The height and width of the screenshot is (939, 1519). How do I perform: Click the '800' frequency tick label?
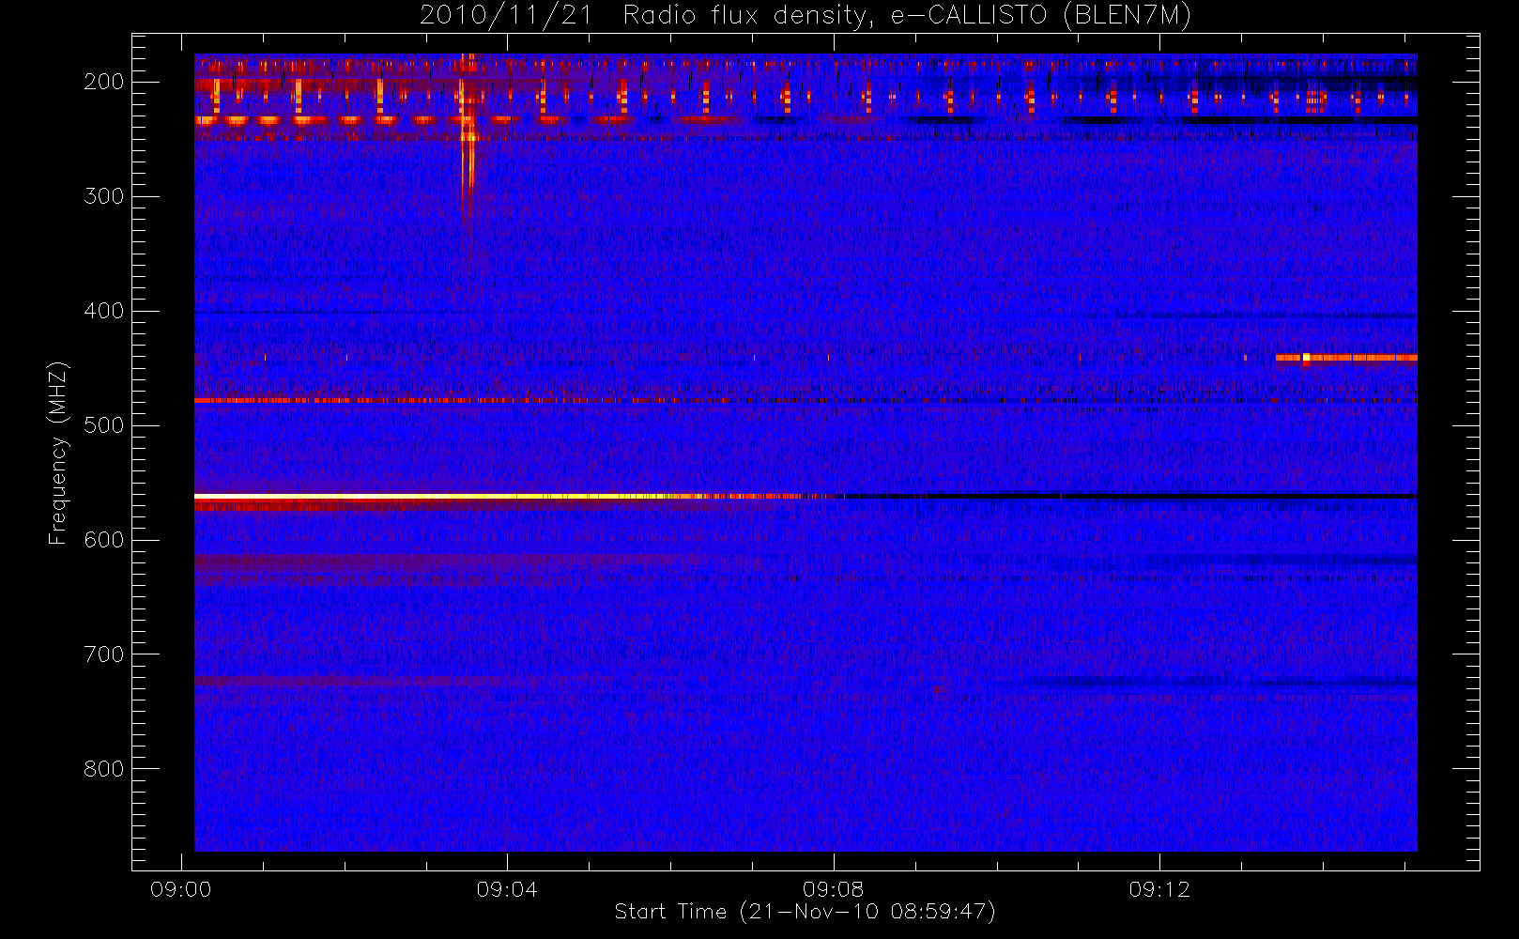coord(104,769)
